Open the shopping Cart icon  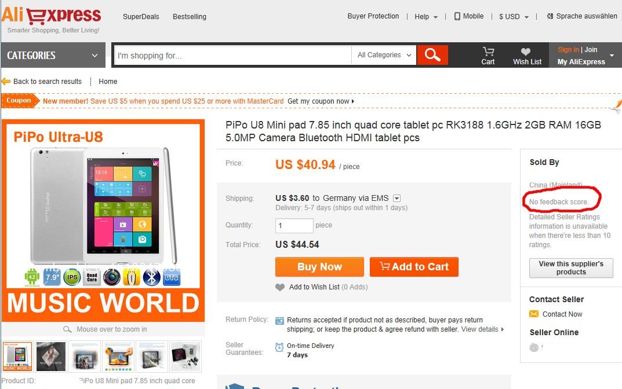click(x=488, y=52)
